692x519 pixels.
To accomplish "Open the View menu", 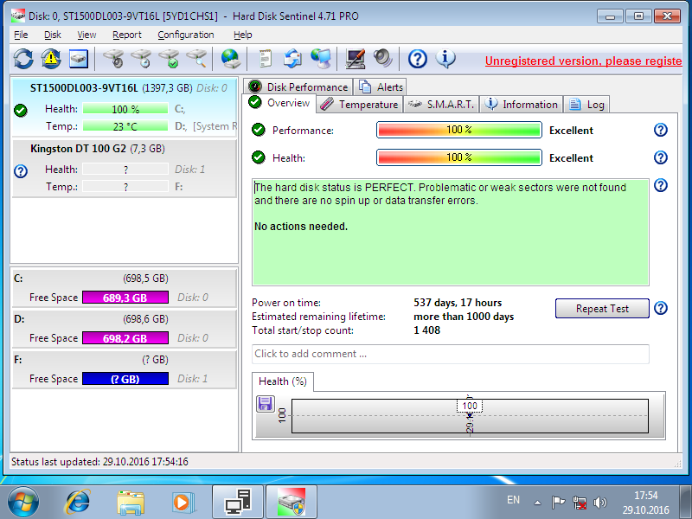I will coord(86,35).
